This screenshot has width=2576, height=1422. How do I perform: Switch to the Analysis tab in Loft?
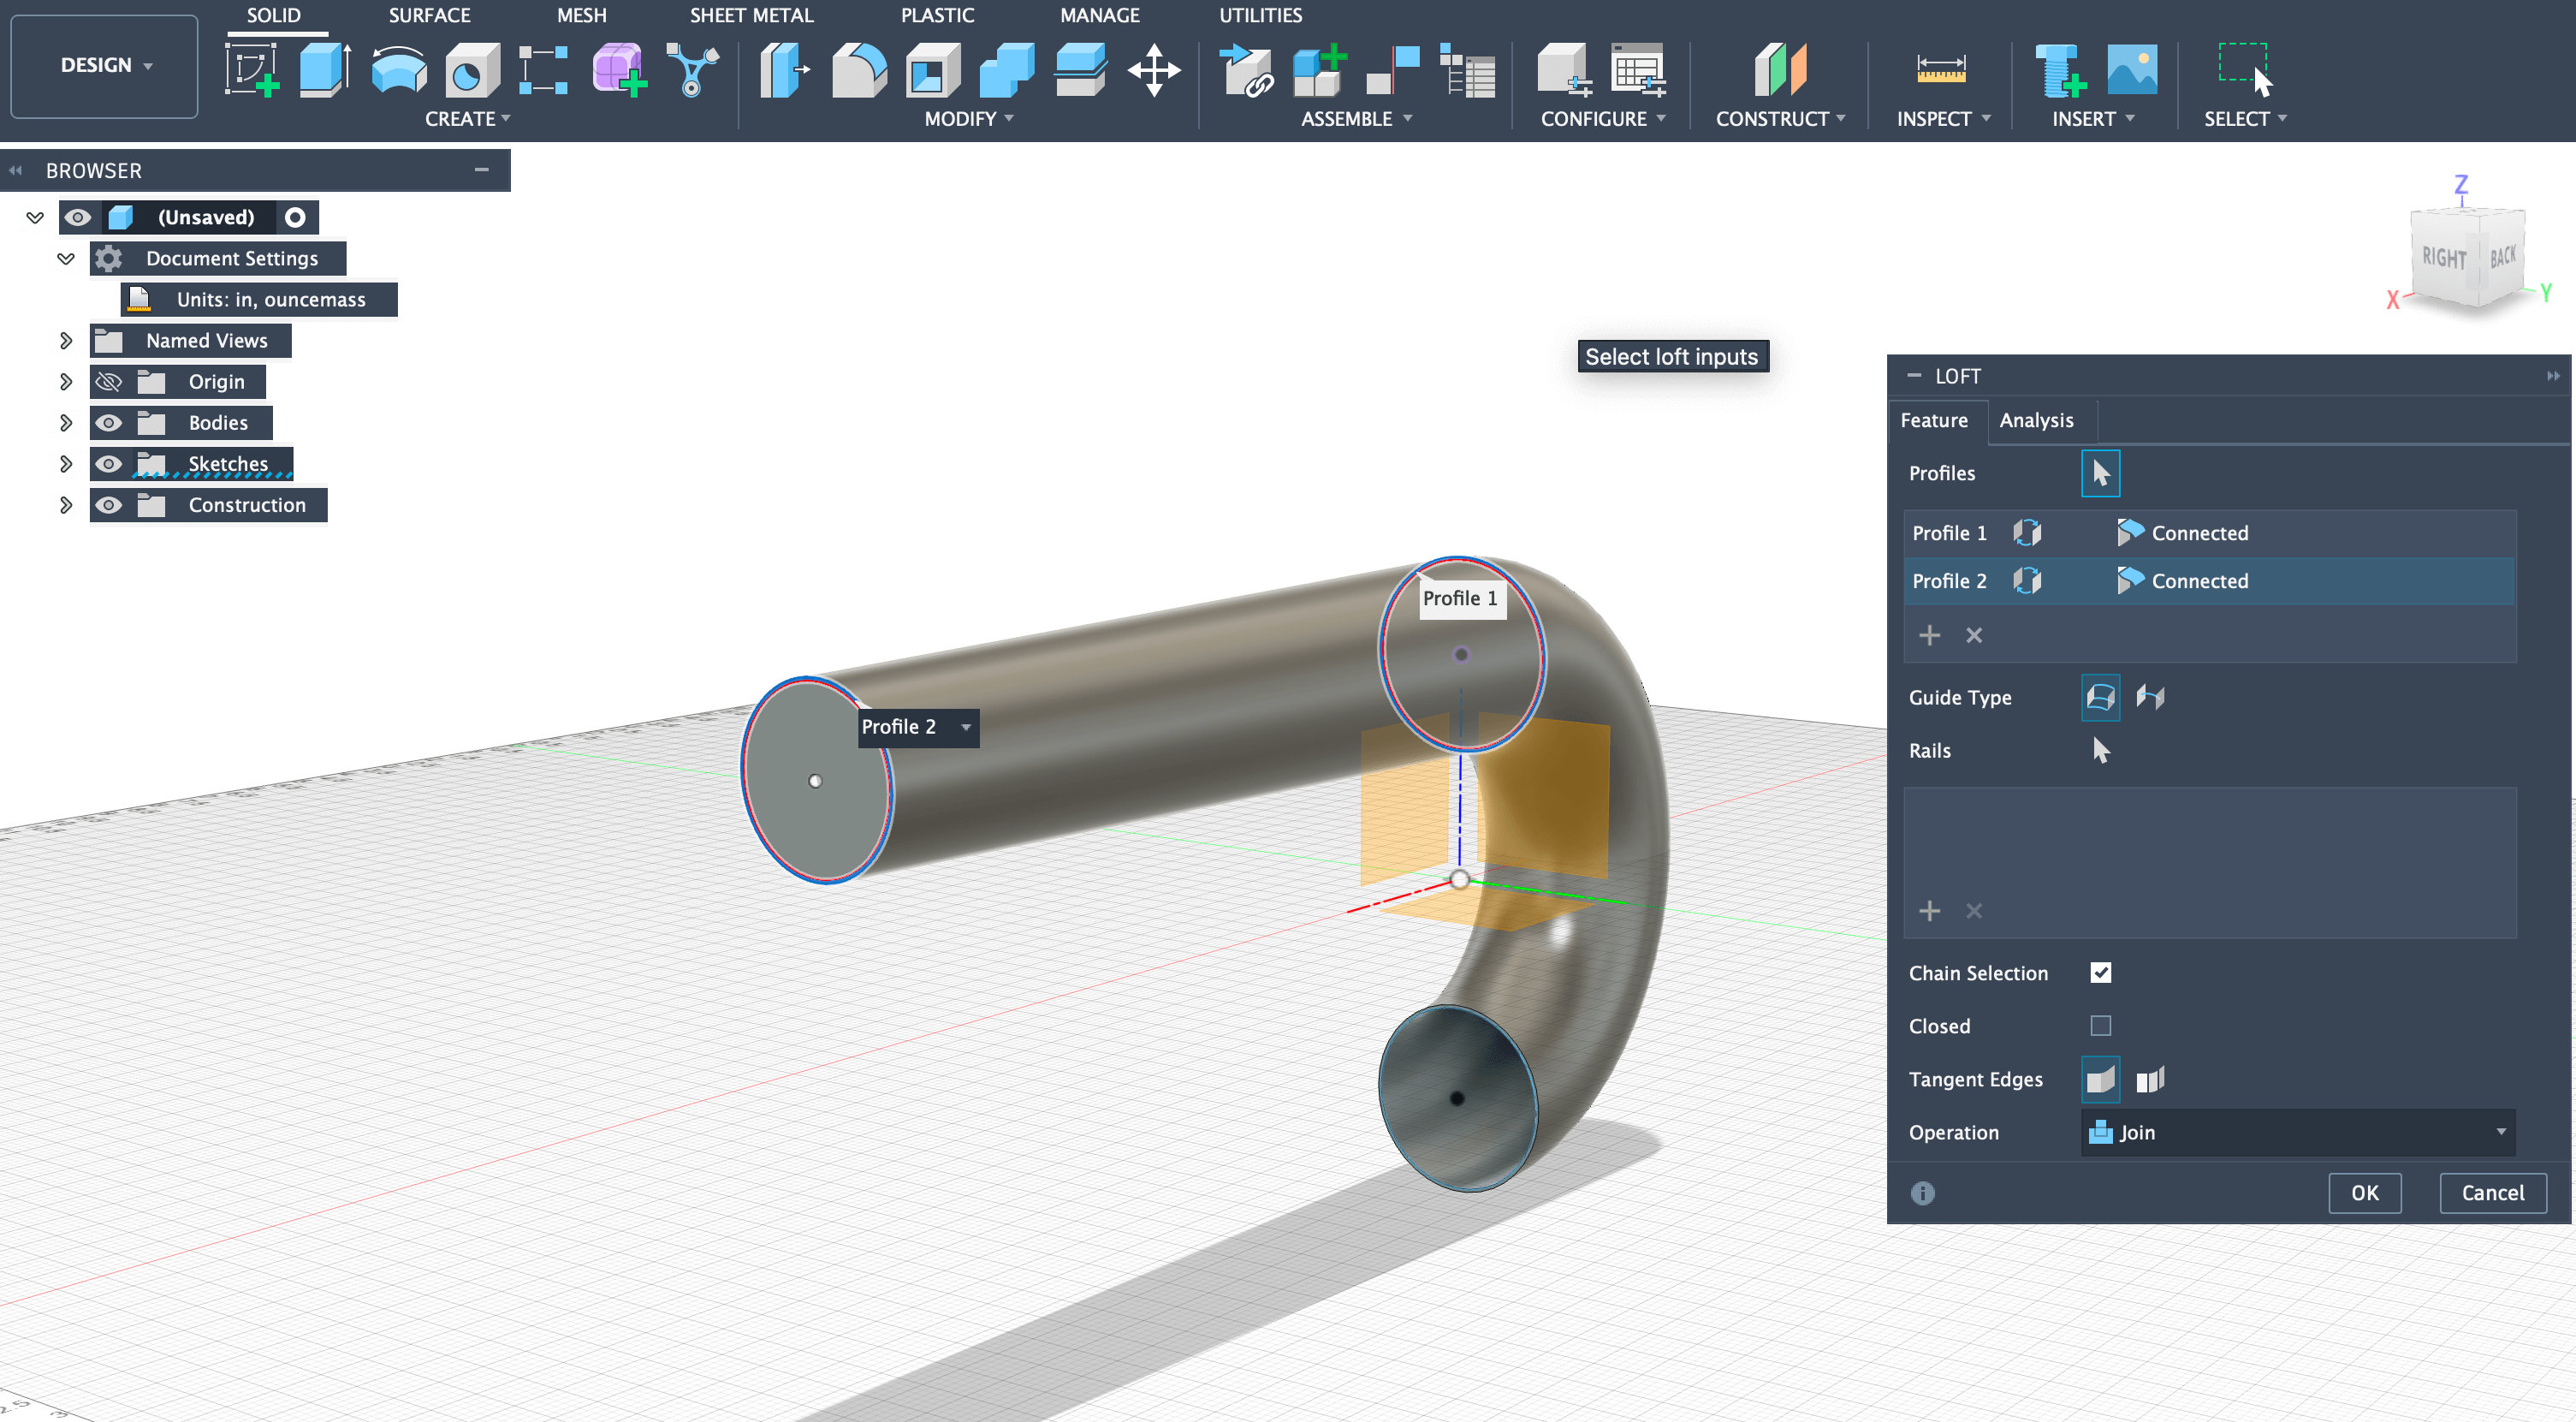2037,420
